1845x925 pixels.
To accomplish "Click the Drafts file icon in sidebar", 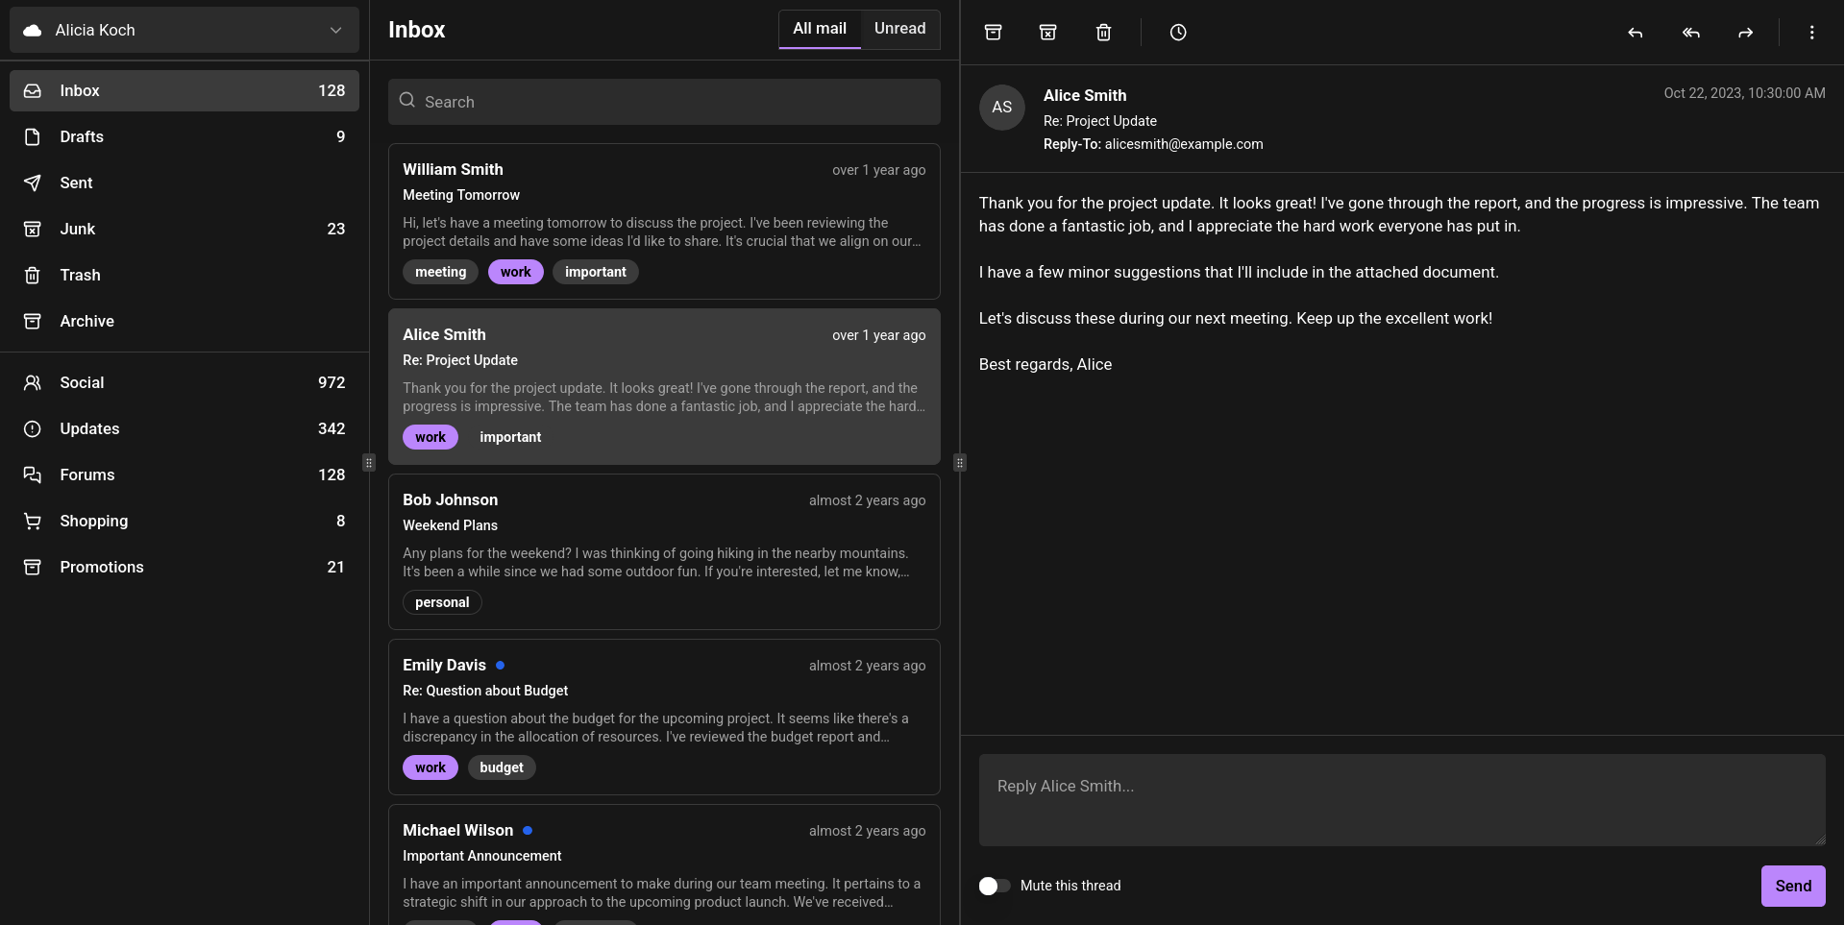I will point(33,136).
